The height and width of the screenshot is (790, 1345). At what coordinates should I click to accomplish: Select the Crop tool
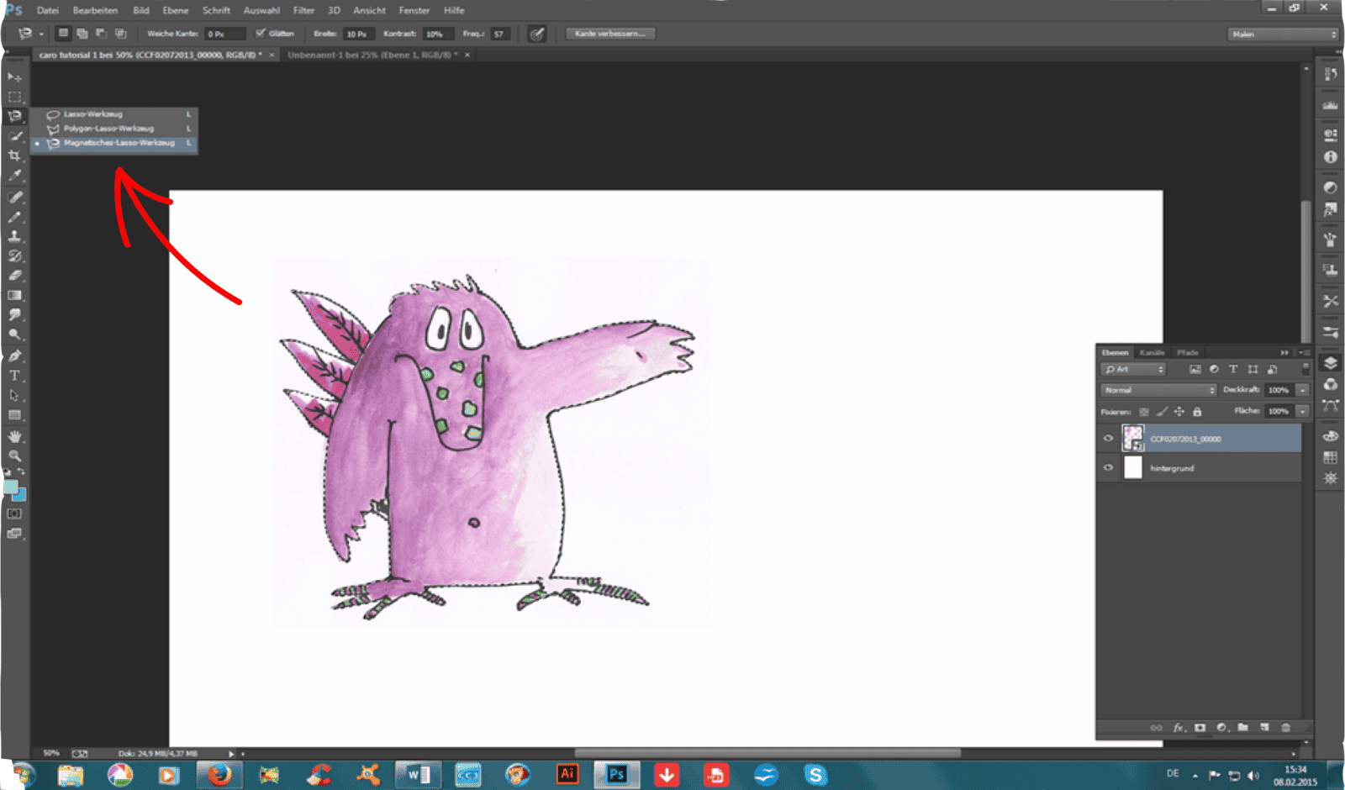pos(14,156)
